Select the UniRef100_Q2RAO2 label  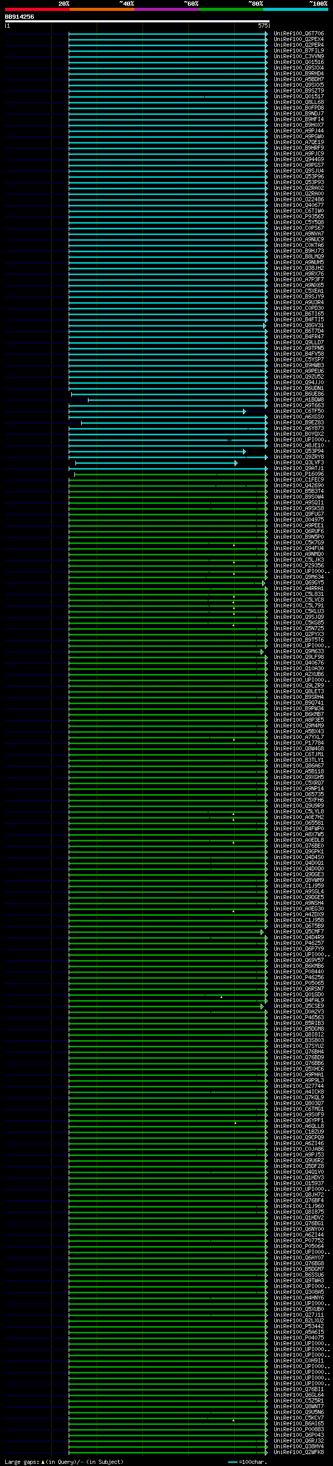[299, 188]
